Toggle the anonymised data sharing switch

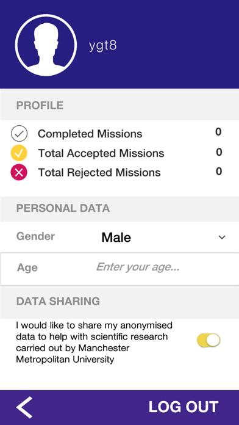[209, 340]
